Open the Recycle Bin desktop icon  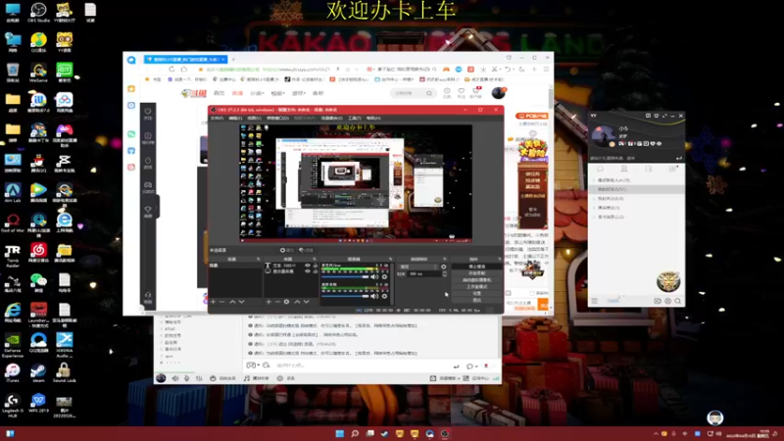coord(13,73)
